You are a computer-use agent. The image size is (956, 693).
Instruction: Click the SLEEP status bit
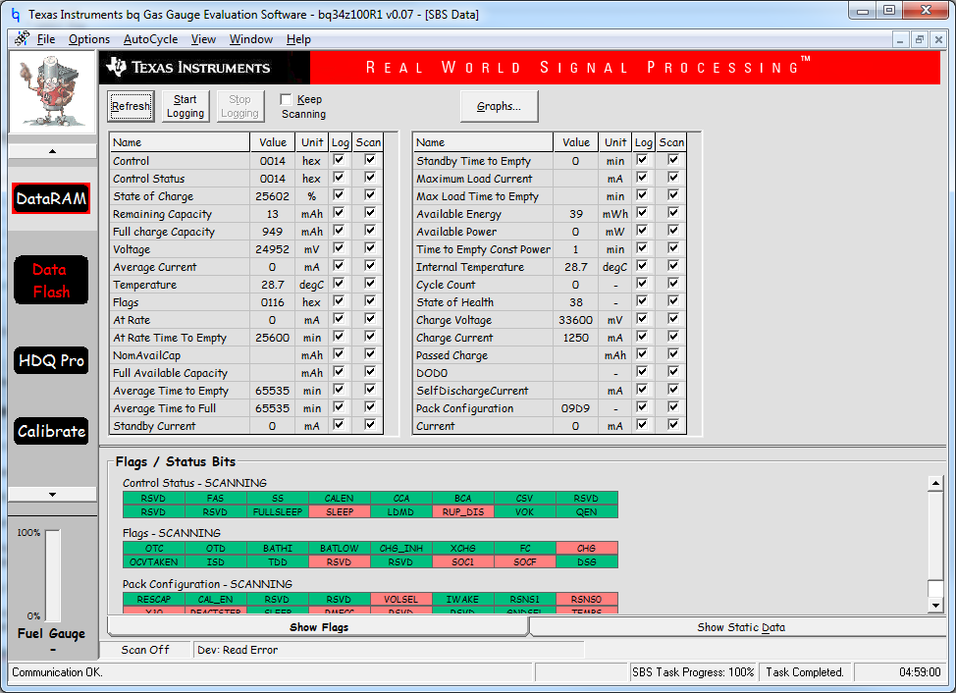click(340, 512)
